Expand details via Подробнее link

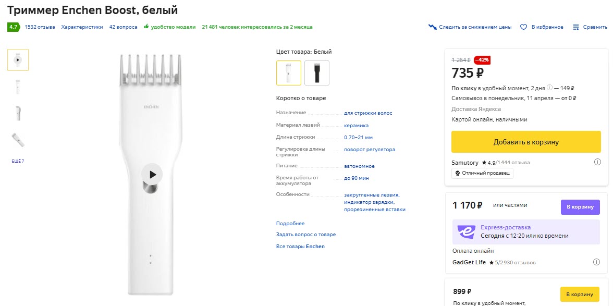(x=290, y=224)
